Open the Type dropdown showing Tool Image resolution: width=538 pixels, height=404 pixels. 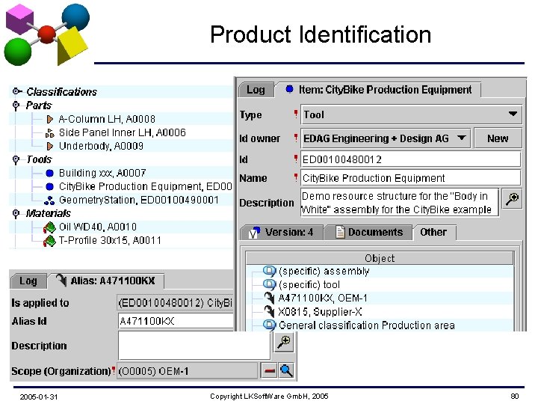point(411,114)
